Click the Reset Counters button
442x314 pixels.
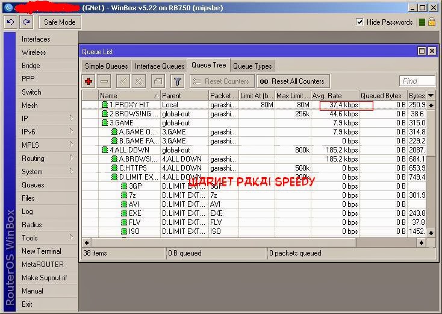[x=222, y=81]
